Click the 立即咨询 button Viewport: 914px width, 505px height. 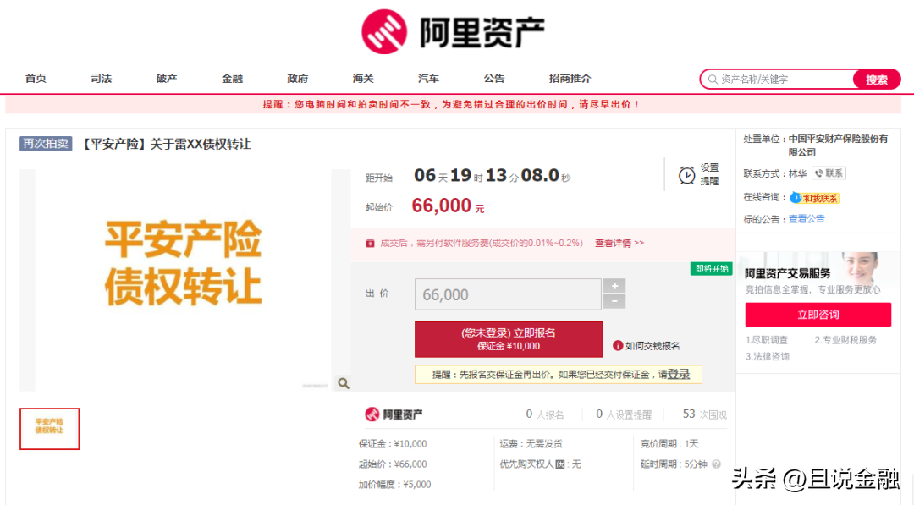pos(818,315)
